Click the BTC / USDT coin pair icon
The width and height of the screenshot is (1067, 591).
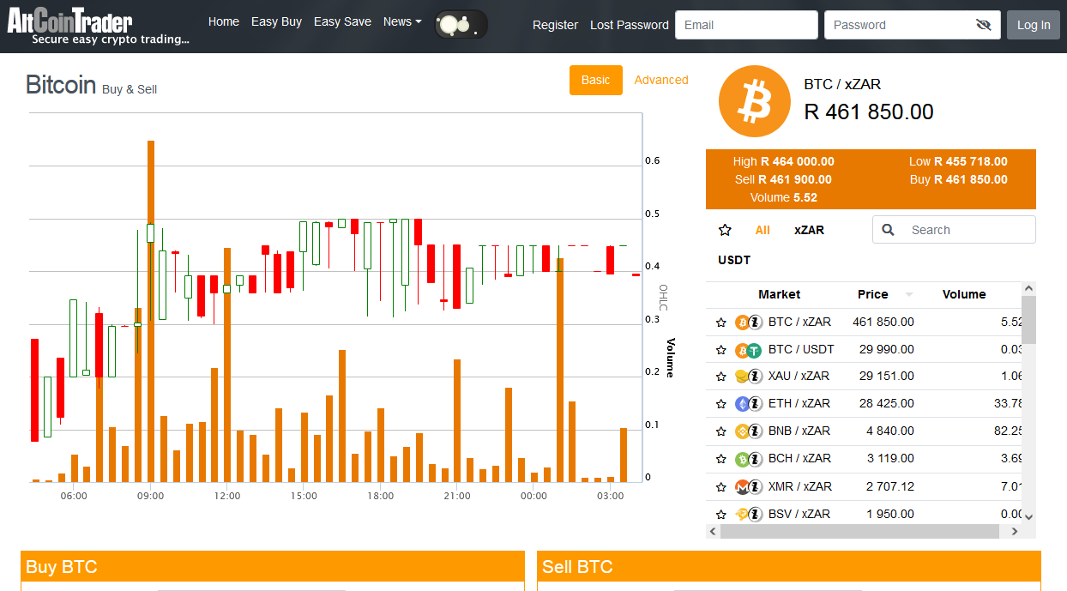[x=749, y=350]
